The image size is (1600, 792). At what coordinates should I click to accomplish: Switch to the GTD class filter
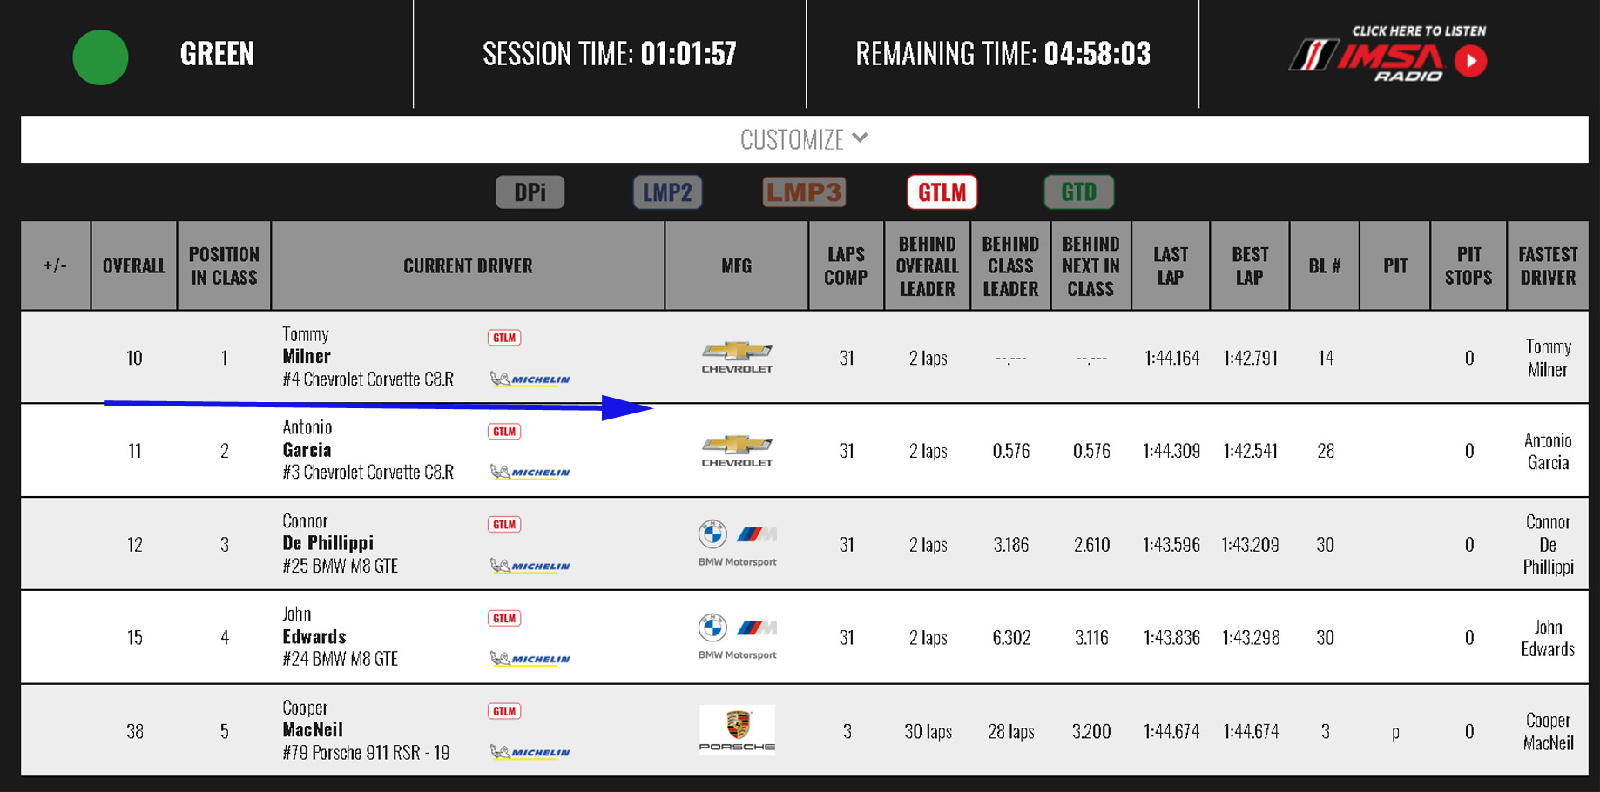(x=1078, y=191)
